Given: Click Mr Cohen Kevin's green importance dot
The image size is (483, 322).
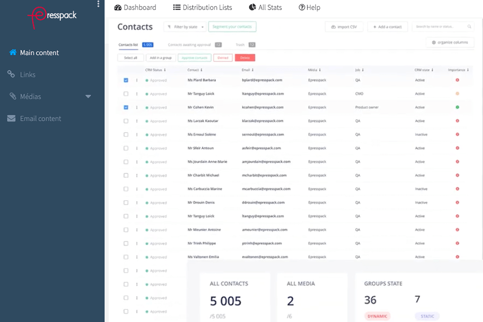Looking at the screenshot, I should tap(457, 107).
